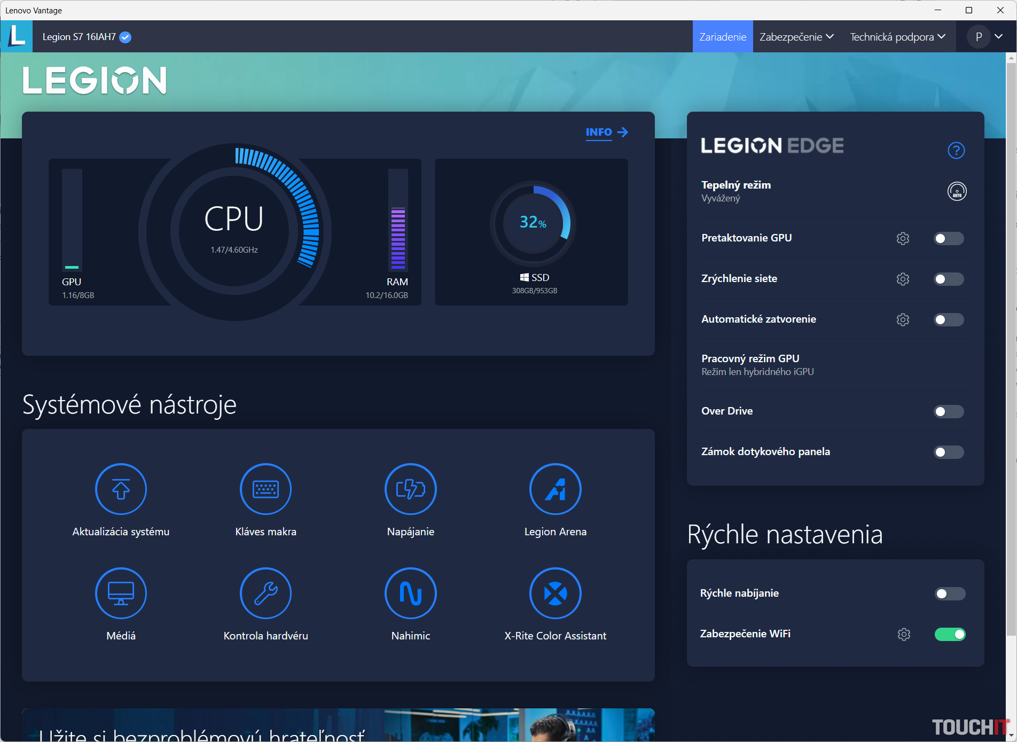Screen dimensions: 1017x742
Task: Click the INFO link with arrow
Action: pos(606,132)
